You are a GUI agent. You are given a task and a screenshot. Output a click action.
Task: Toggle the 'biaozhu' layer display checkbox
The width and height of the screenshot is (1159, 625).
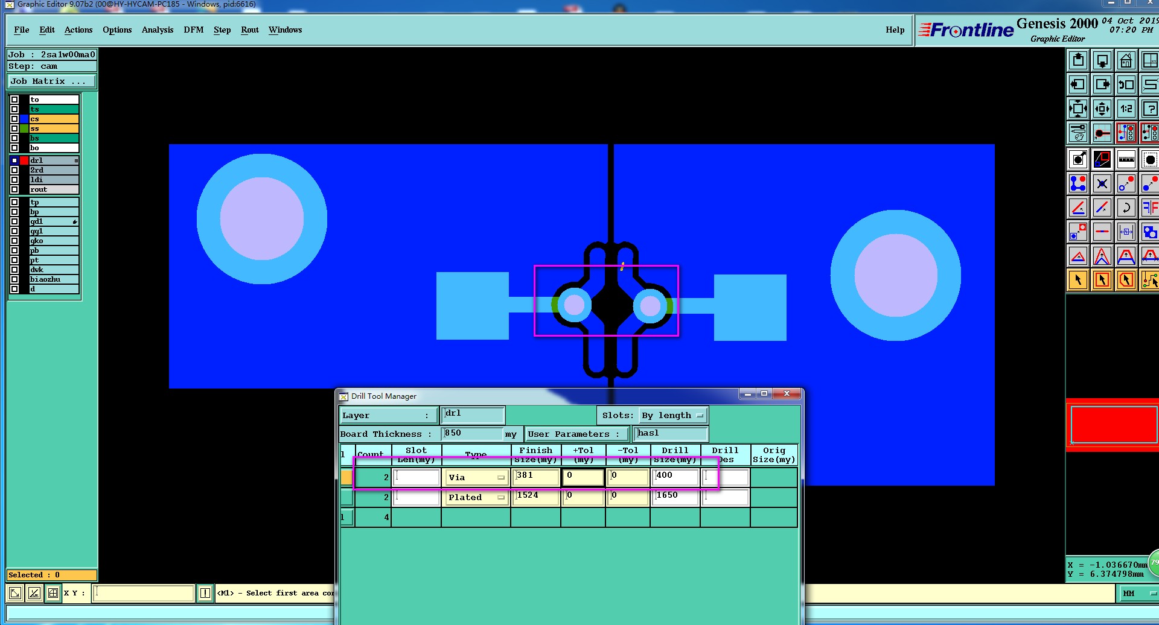click(x=14, y=279)
